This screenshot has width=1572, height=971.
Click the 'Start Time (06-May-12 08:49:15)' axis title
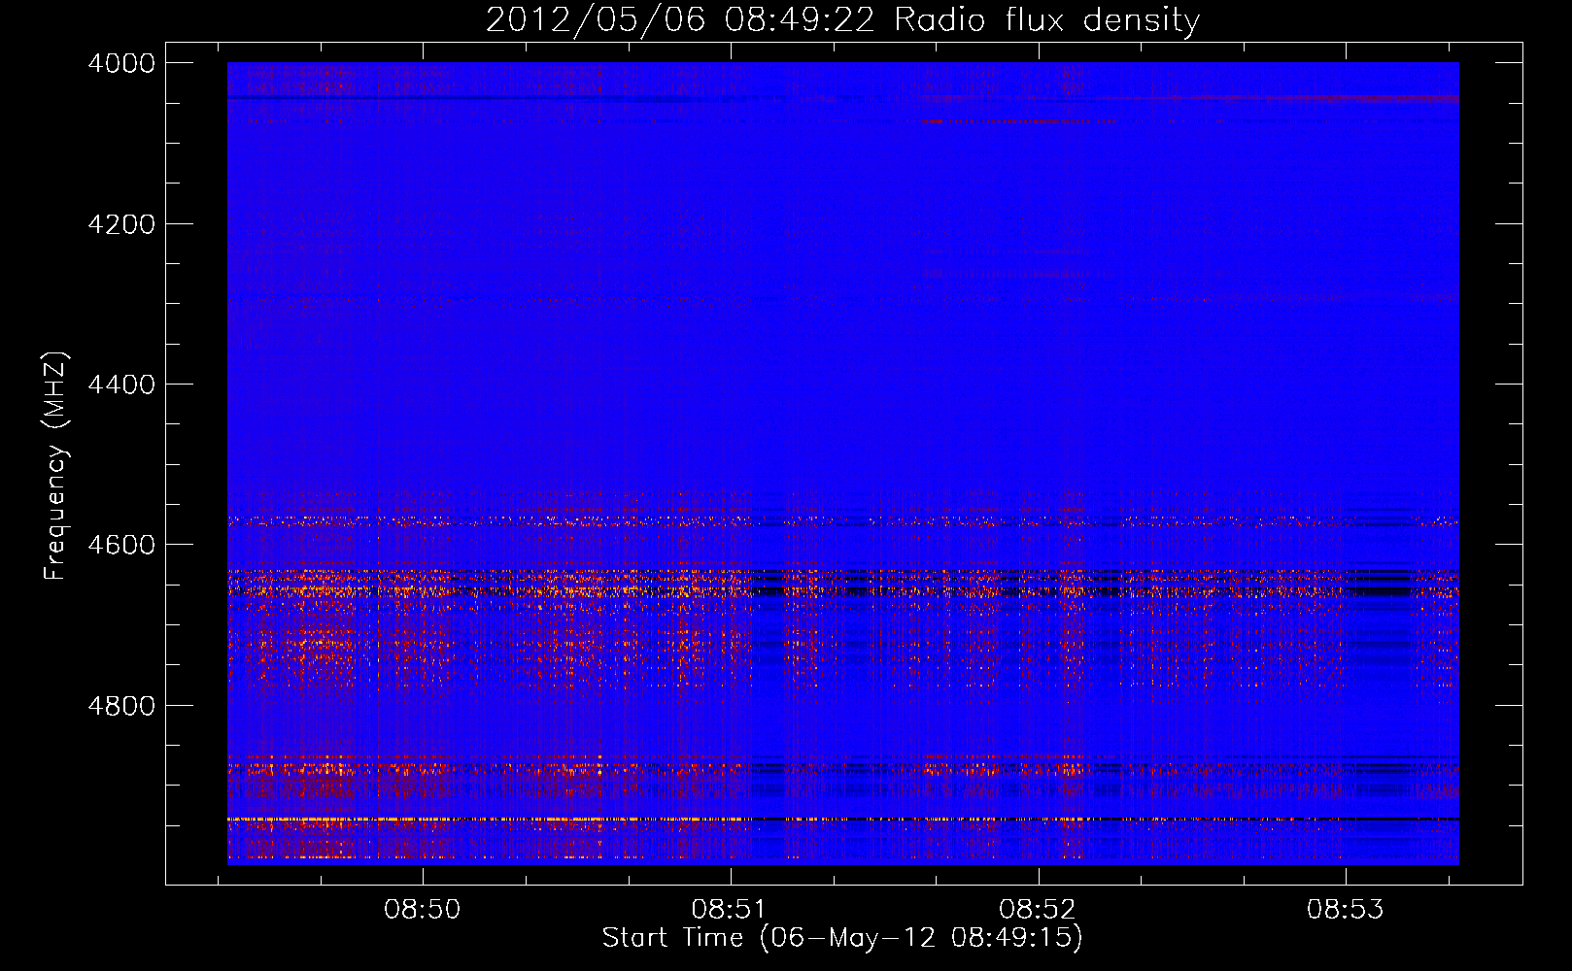(x=842, y=938)
